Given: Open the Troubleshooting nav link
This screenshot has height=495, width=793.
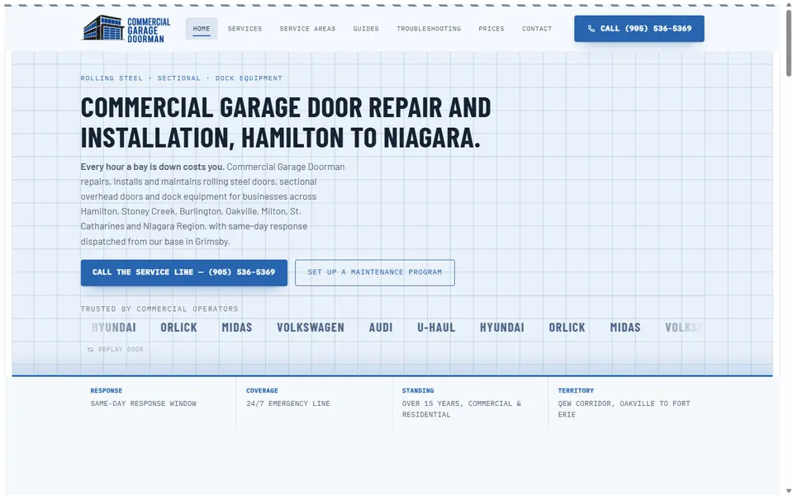Looking at the screenshot, I should tap(429, 29).
